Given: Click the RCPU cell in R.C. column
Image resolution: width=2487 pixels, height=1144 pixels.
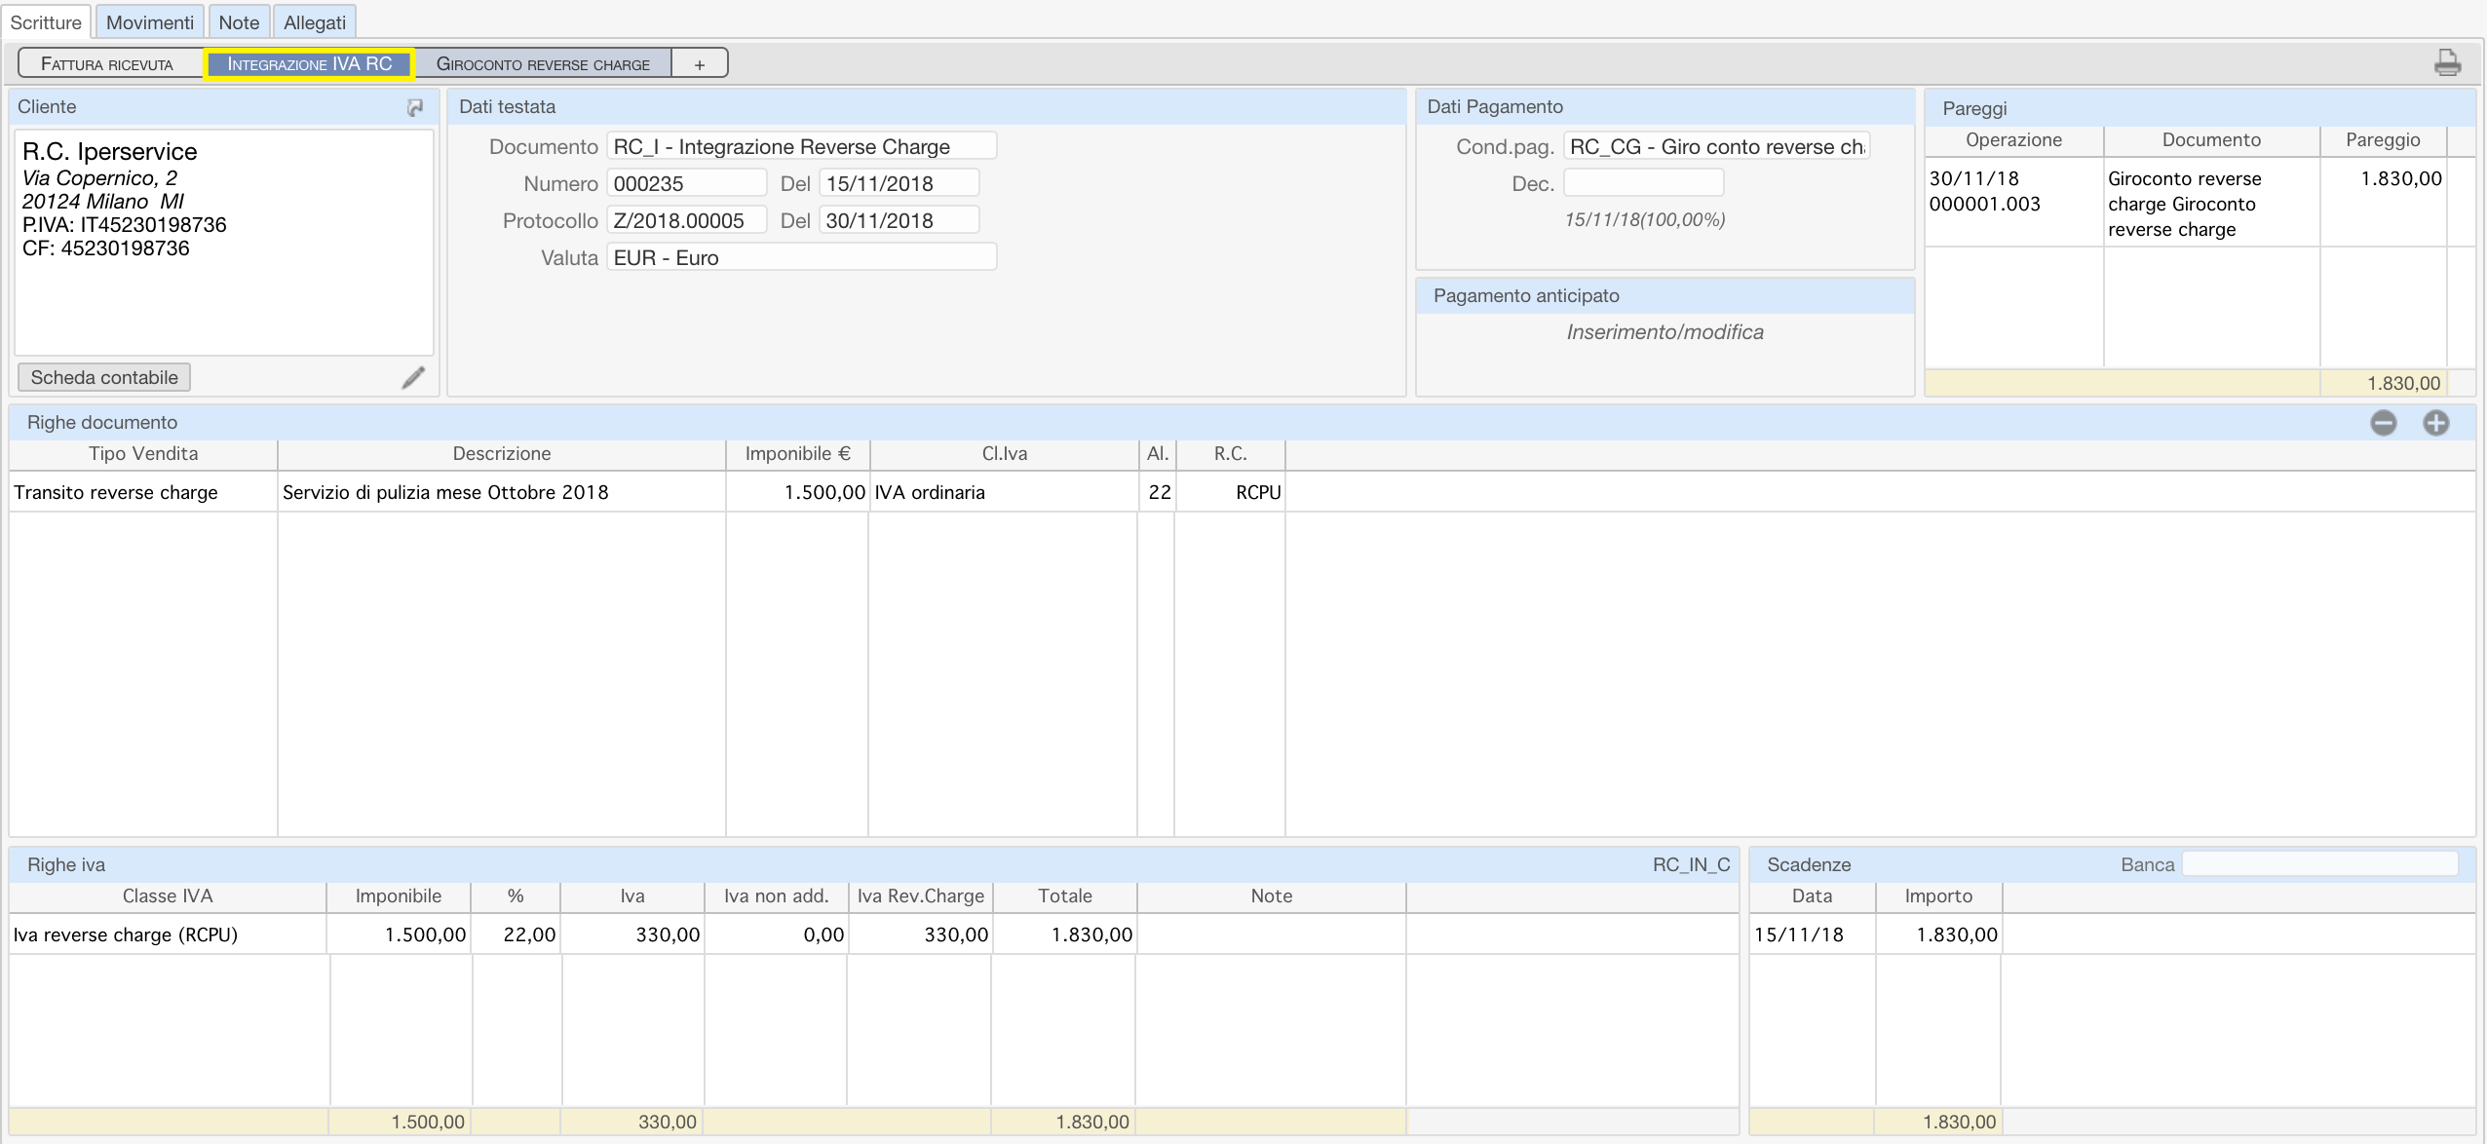Looking at the screenshot, I should coord(1230,492).
